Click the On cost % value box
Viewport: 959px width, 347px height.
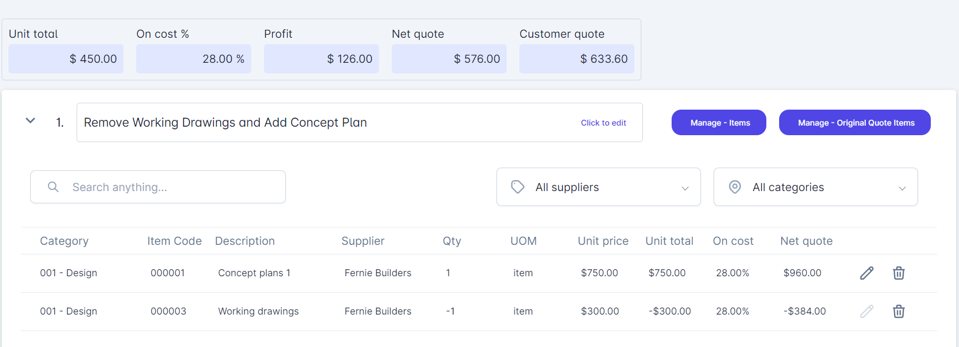(x=193, y=59)
